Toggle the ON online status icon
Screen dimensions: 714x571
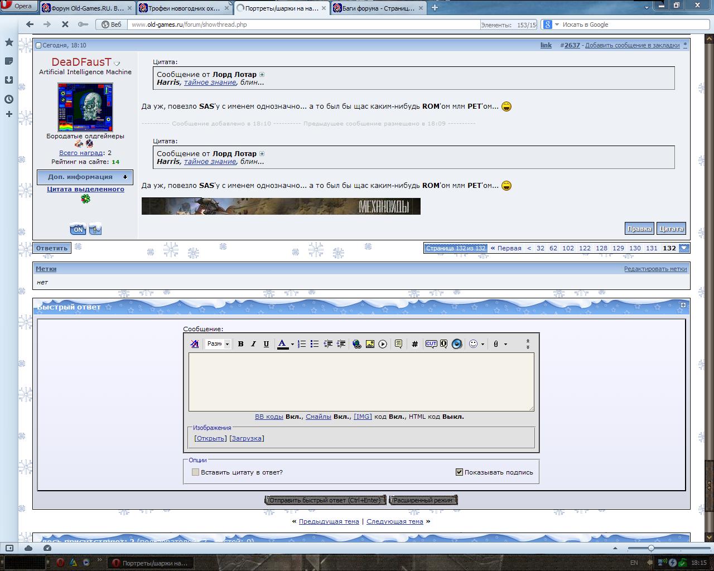click(x=78, y=229)
